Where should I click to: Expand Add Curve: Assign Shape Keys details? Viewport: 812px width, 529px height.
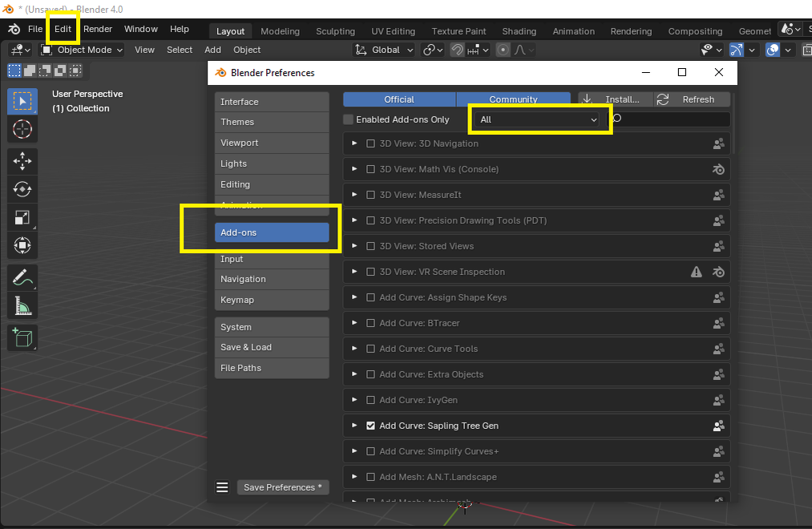click(354, 297)
